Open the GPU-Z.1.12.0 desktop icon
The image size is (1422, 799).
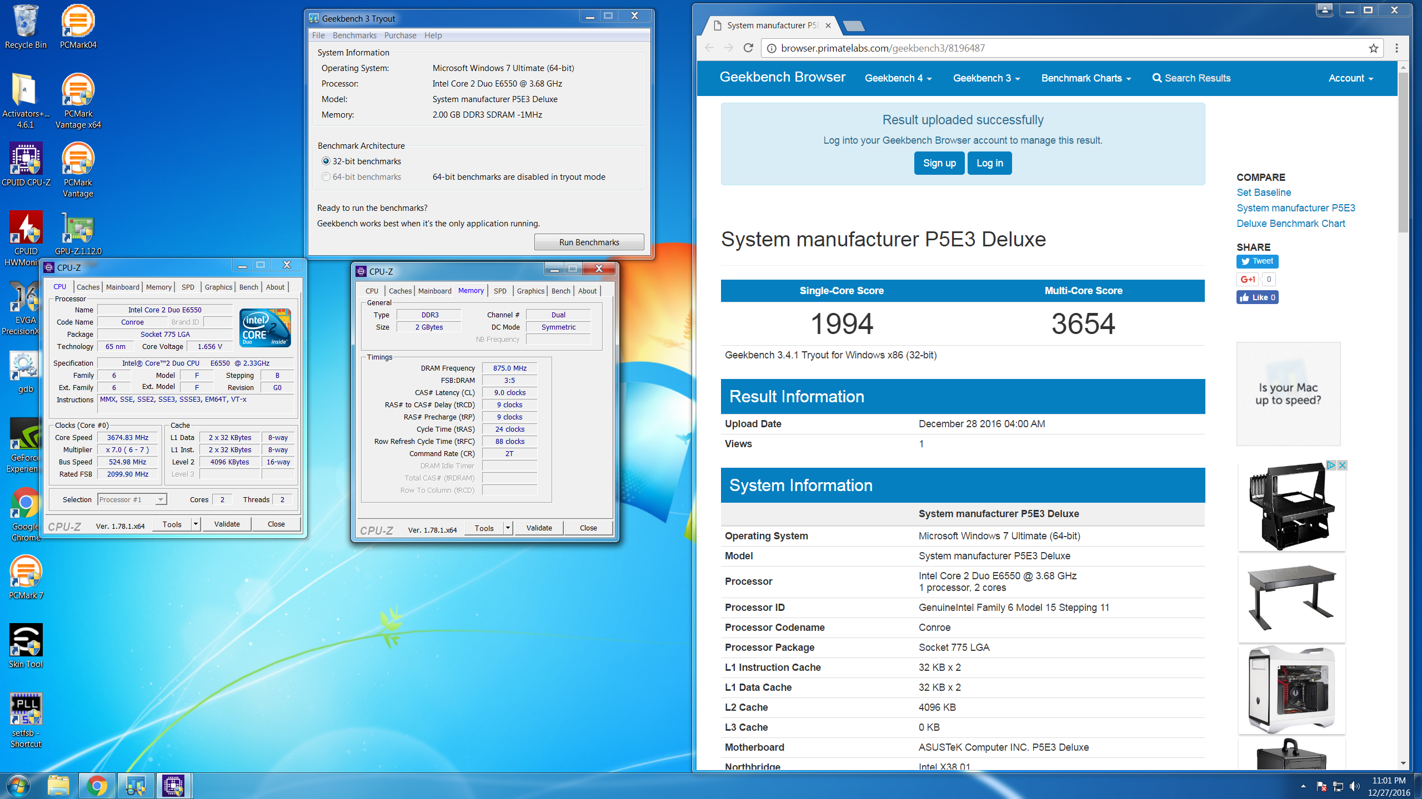(78, 233)
